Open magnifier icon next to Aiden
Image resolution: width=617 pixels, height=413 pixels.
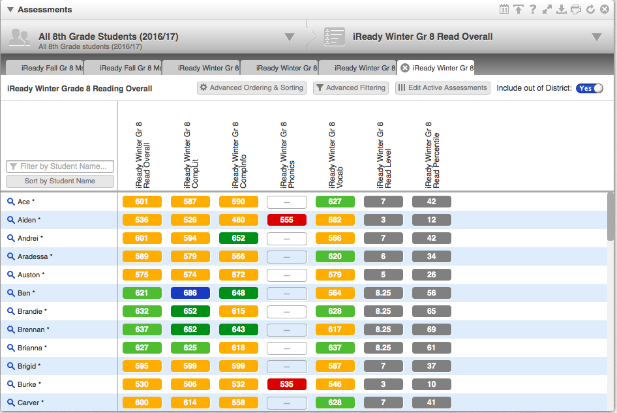coord(11,220)
